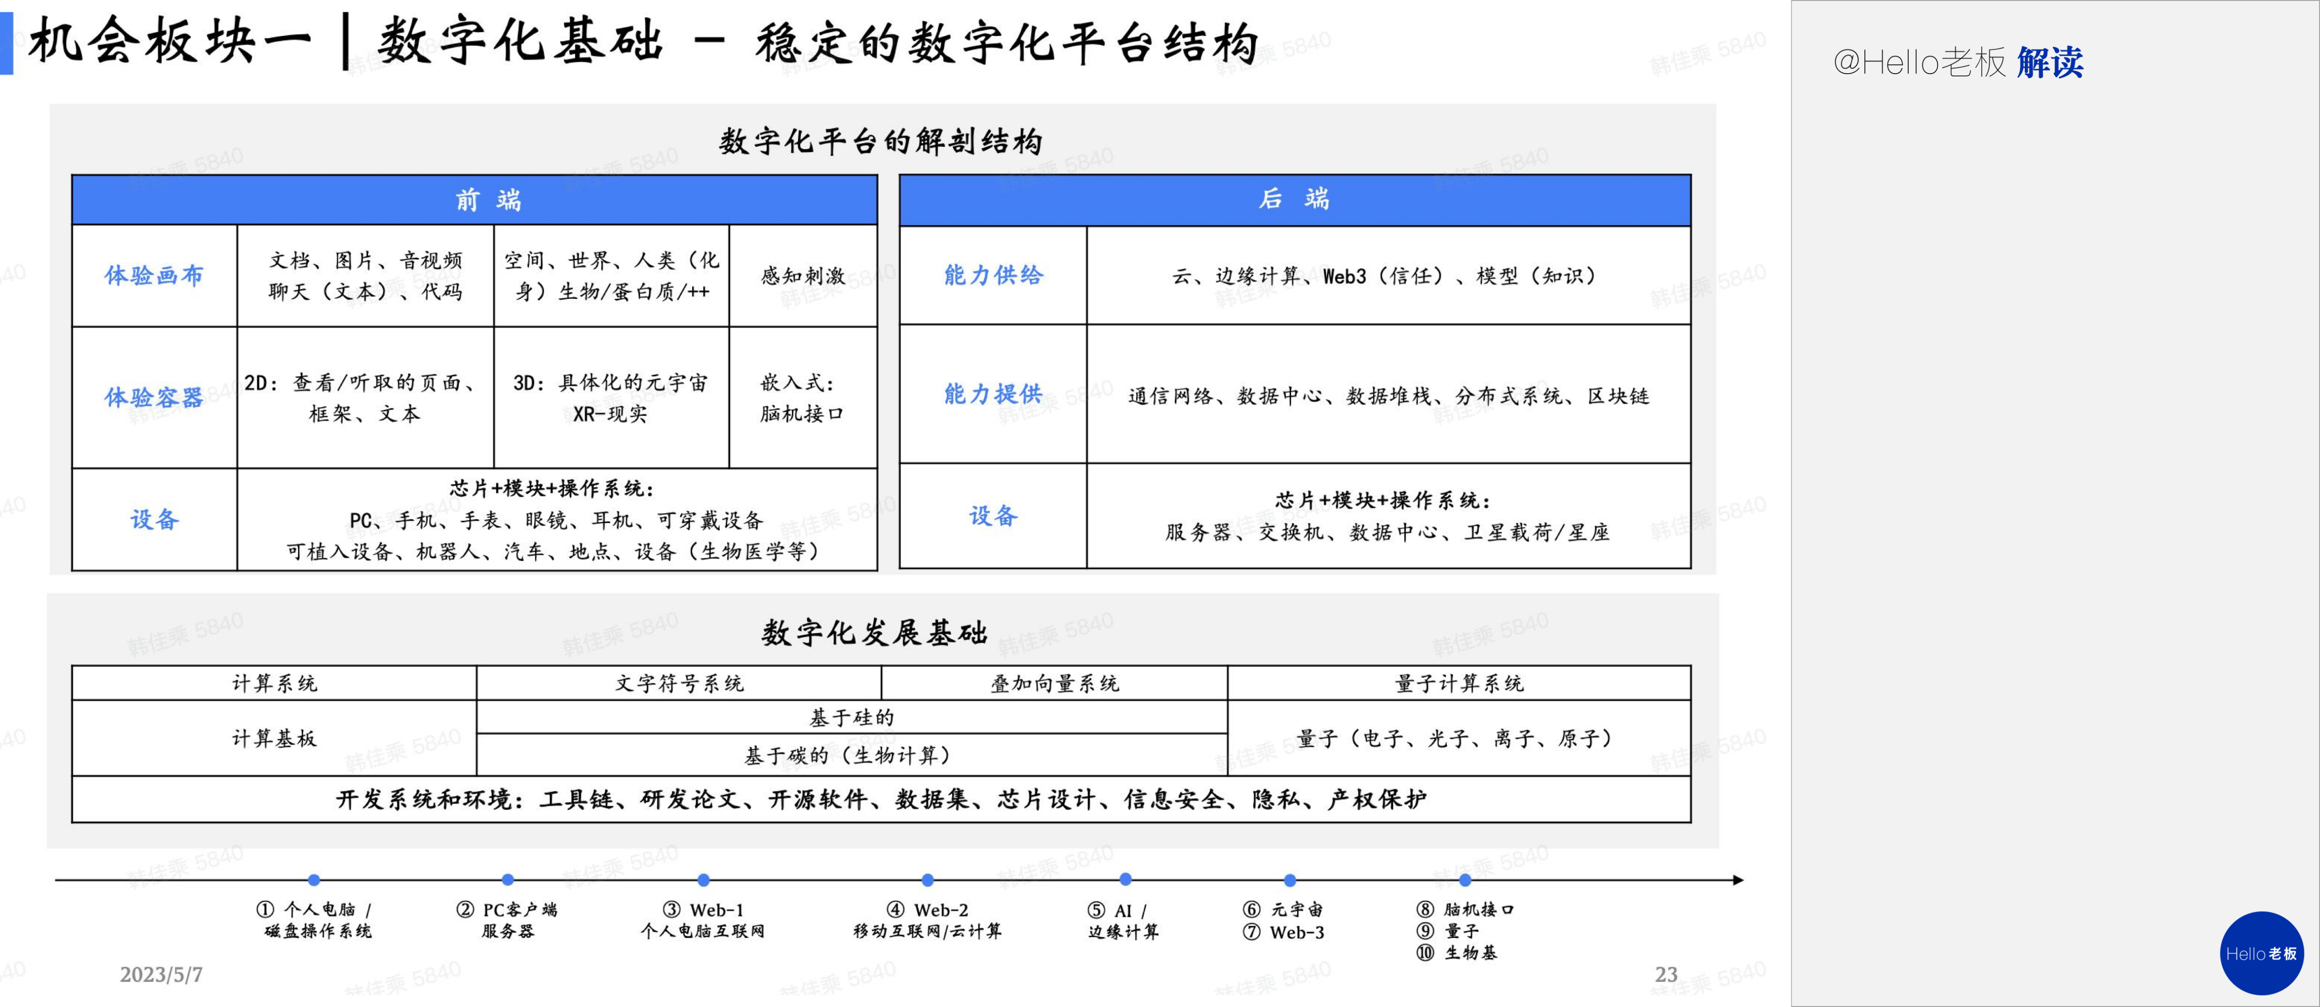Select the 前端 table header
Viewport: 2320px width, 1007px height.
(475, 199)
